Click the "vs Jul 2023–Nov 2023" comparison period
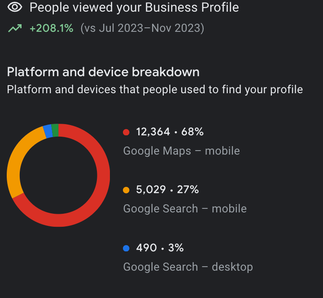The image size is (323, 298). [142, 28]
